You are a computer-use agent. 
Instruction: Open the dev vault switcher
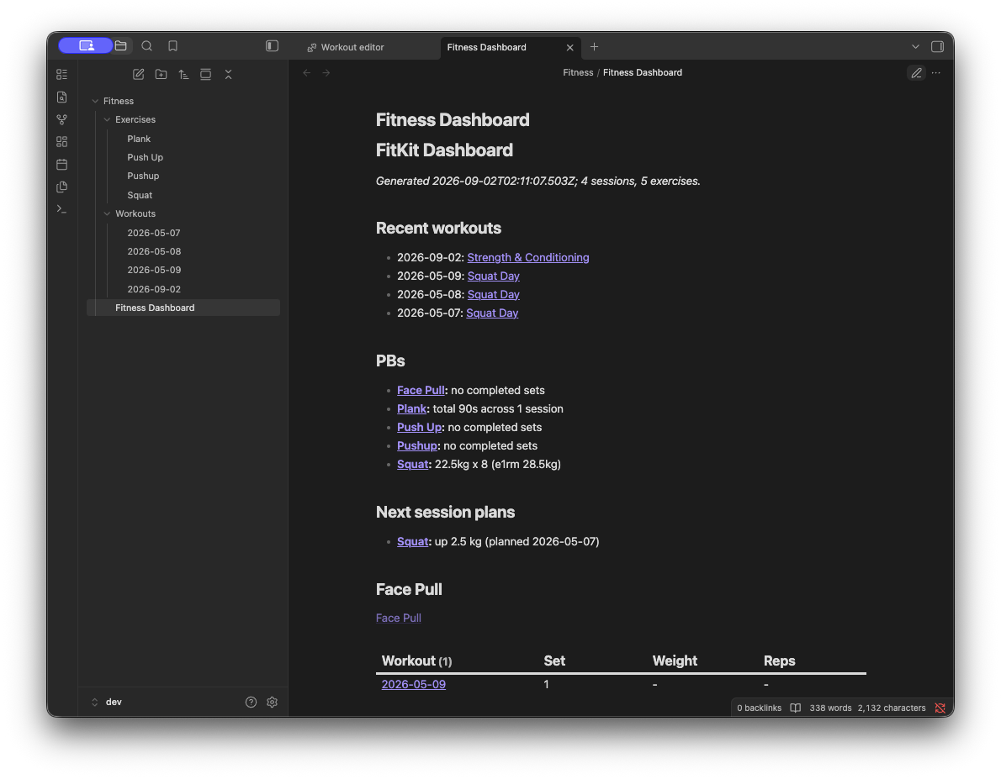(108, 702)
